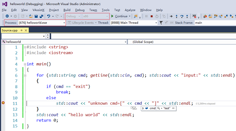Click the Break All pause icon
The height and width of the screenshot is (131, 236).
[x=146, y=16]
